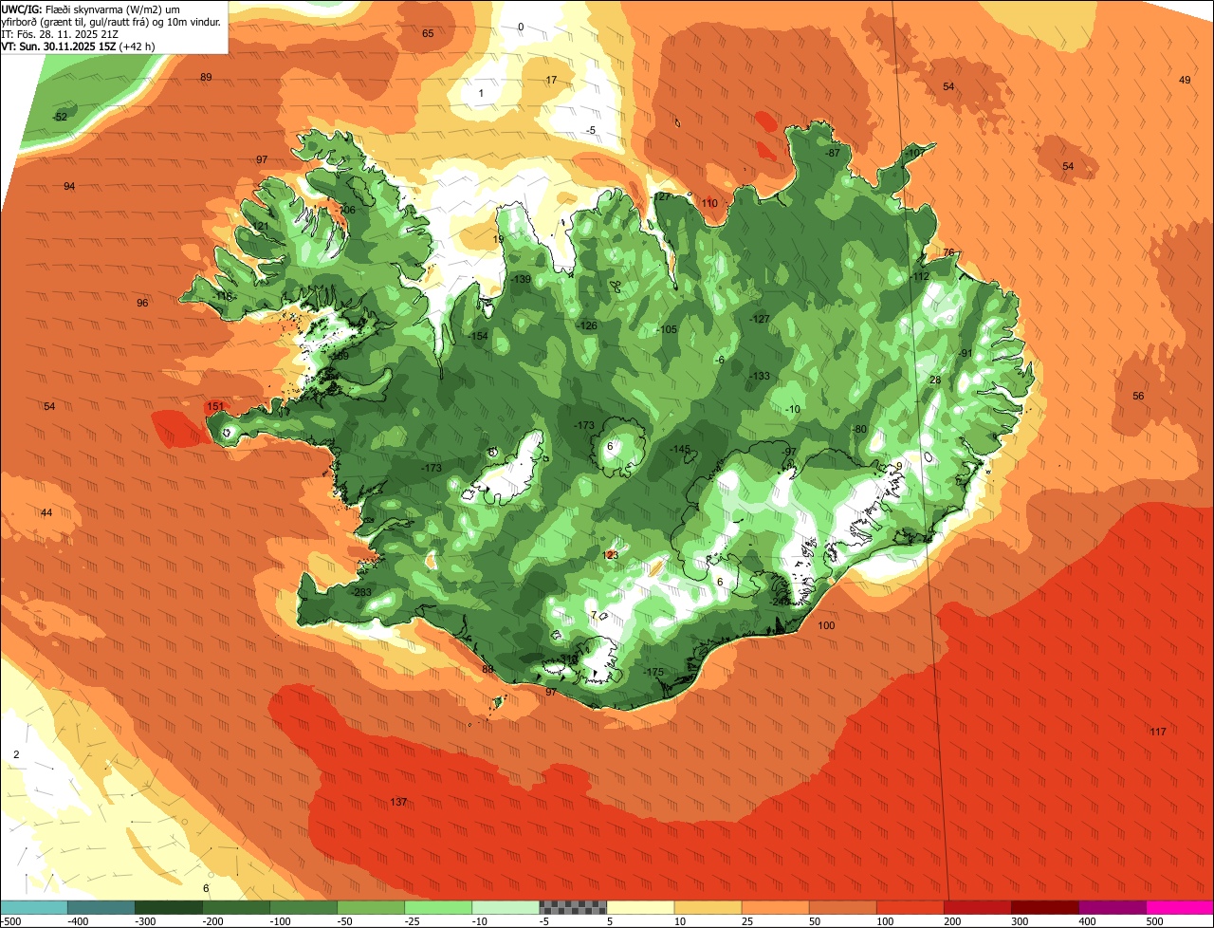Image resolution: width=1214 pixels, height=928 pixels.
Task: Click the -80 value in eastern Iceland
Action: [x=859, y=429]
